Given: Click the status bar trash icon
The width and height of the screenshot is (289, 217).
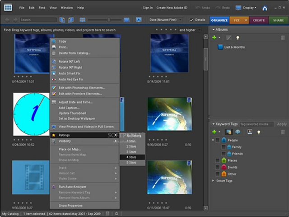Looking at the screenshot, I should pos(107,214).
